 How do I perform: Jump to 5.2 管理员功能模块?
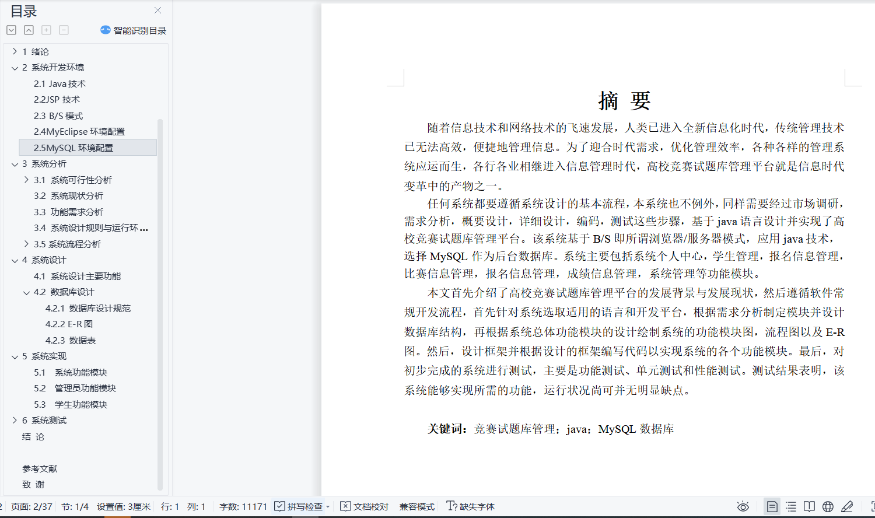pos(75,388)
